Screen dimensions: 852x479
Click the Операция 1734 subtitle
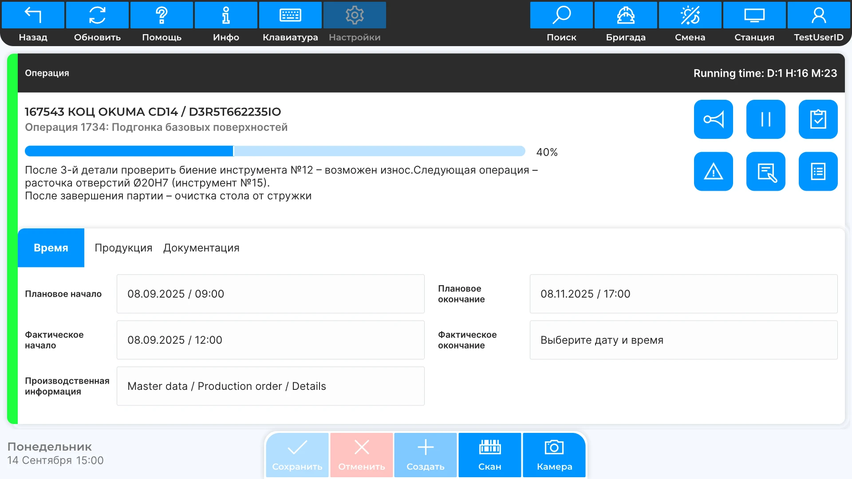[x=156, y=127]
